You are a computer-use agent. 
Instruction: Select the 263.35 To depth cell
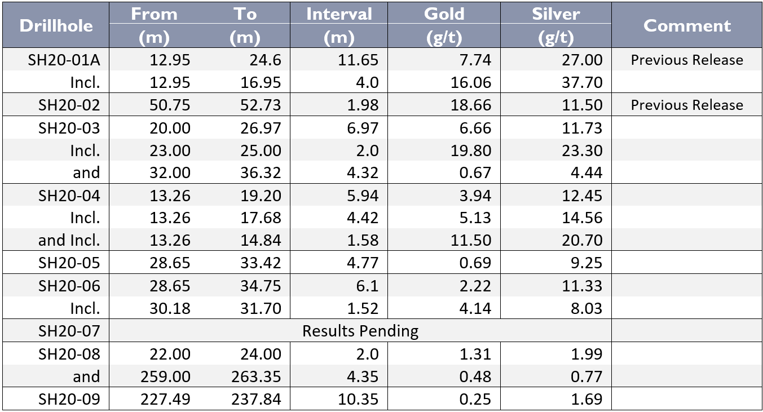click(256, 376)
